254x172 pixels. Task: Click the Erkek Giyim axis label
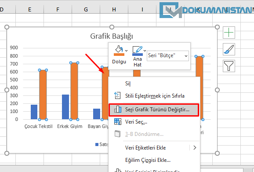(x=70, y=126)
